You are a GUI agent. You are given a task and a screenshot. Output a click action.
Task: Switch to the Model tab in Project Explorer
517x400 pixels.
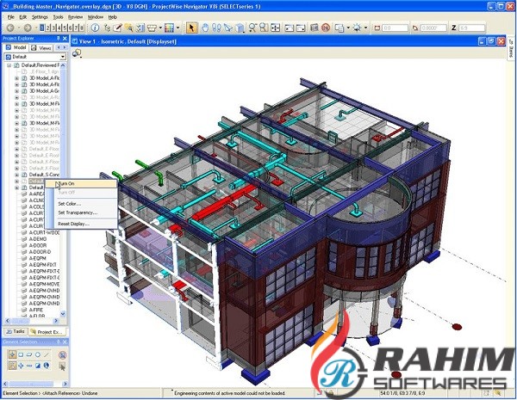(x=16, y=47)
